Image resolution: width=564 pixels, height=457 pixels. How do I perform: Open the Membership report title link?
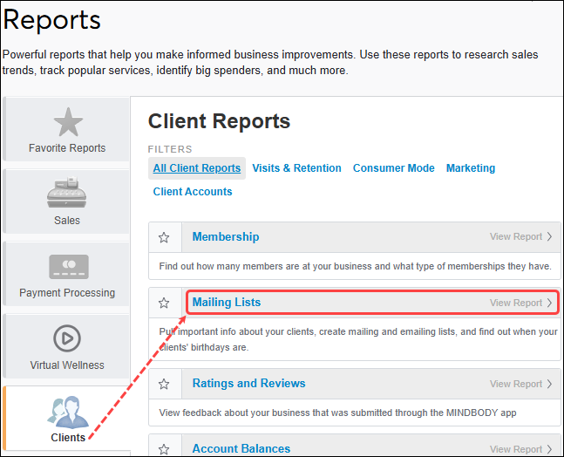(x=226, y=237)
